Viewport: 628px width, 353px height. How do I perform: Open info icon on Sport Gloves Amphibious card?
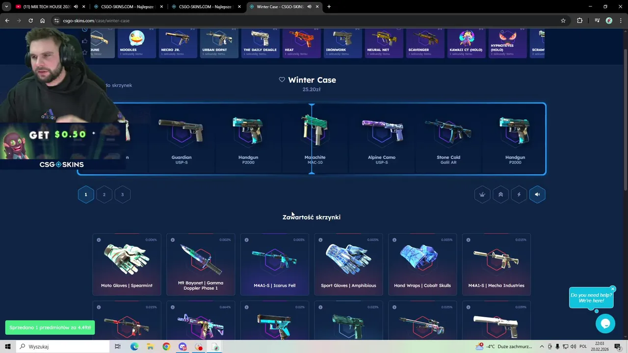(321, 240)
